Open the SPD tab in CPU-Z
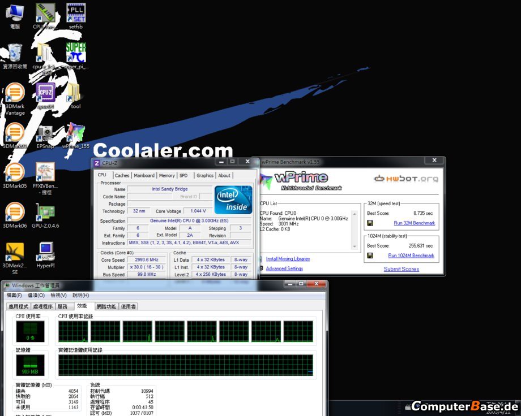 click(183, 176)
